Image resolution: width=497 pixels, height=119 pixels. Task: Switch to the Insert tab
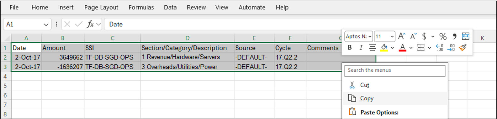(x=66, y=7)
